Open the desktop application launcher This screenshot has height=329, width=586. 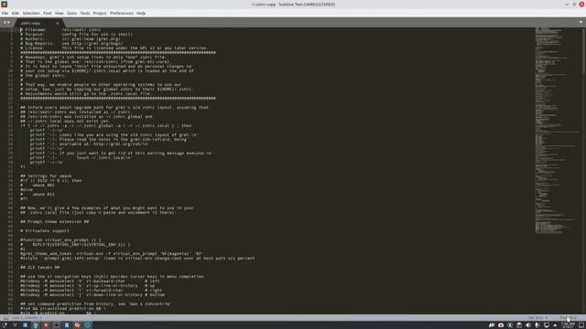5,325
